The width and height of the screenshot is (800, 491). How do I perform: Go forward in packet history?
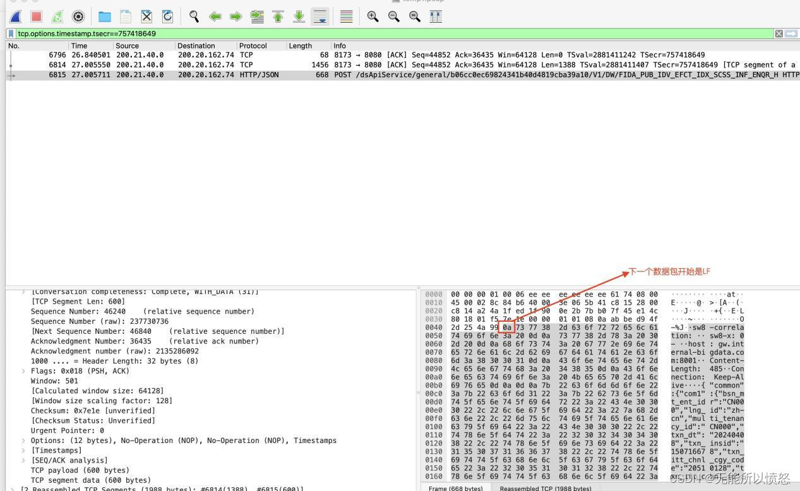[236, 17]
